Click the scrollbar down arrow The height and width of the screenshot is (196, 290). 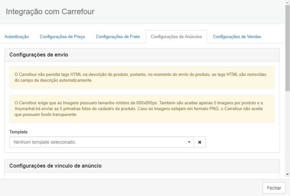coord(287,174)
